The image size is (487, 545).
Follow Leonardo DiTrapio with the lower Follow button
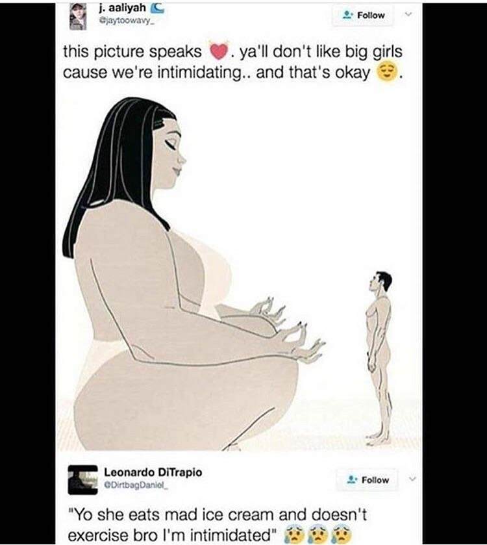(x=367, y=479)
